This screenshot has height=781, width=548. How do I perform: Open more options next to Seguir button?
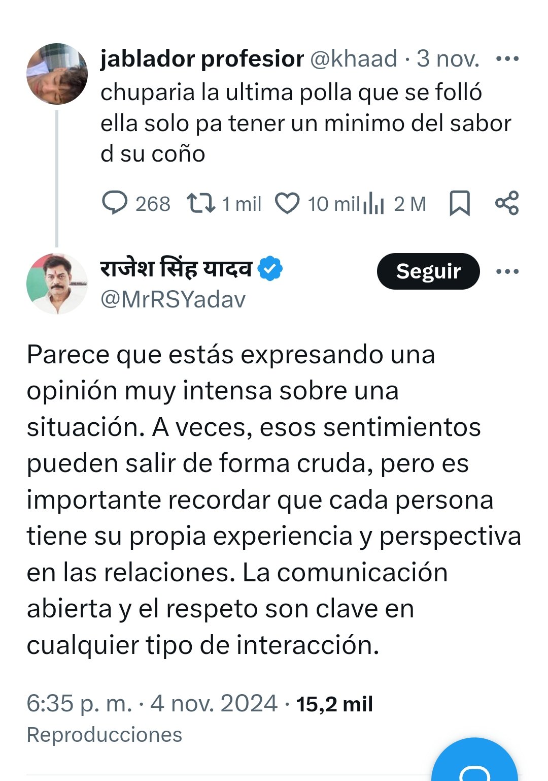point(507,271)
